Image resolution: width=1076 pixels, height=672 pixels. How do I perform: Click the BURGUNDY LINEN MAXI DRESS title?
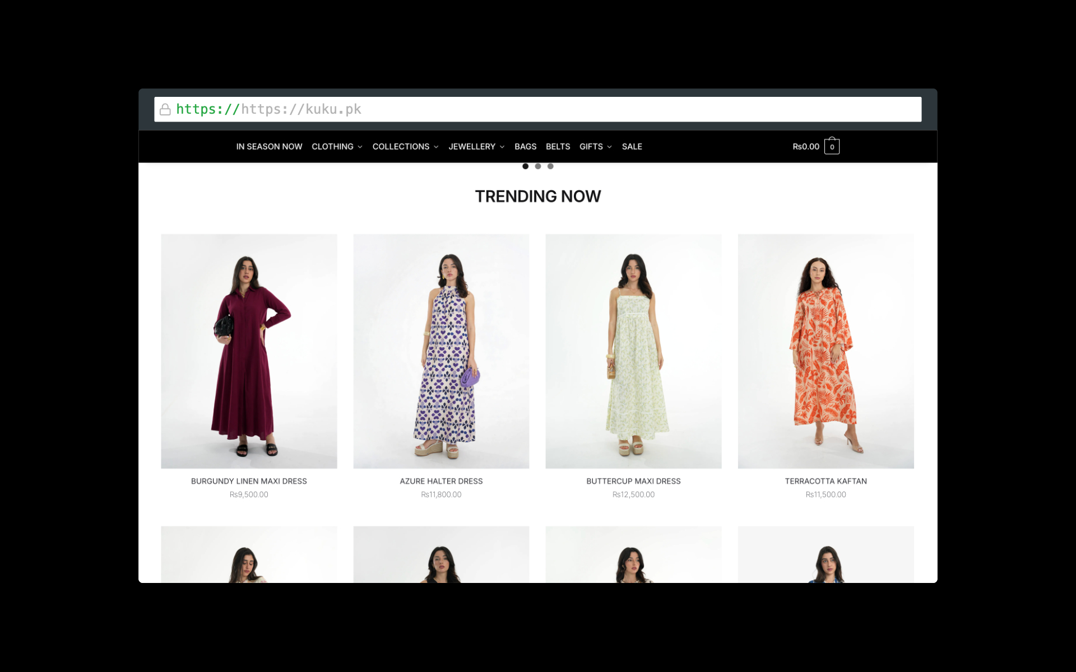[249, 481]
